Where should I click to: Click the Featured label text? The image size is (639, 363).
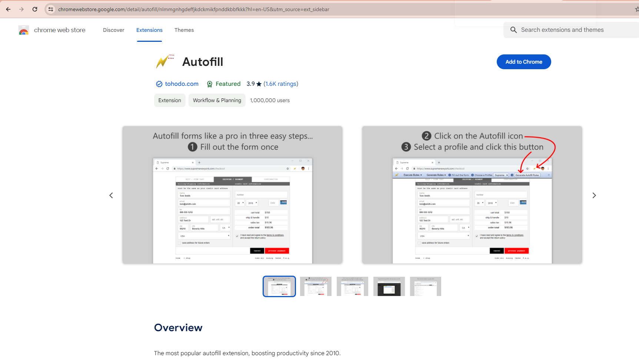228,84
